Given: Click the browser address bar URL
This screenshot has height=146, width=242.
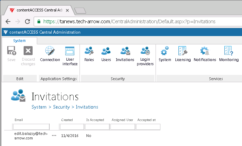Looking at the screenshot, I should [129, 22].
